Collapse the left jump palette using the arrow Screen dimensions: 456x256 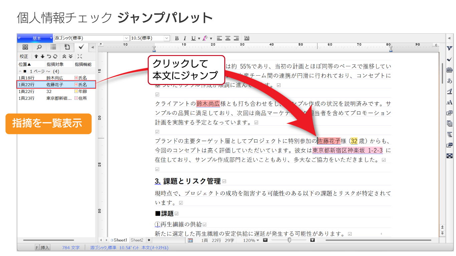coord(92,47)
